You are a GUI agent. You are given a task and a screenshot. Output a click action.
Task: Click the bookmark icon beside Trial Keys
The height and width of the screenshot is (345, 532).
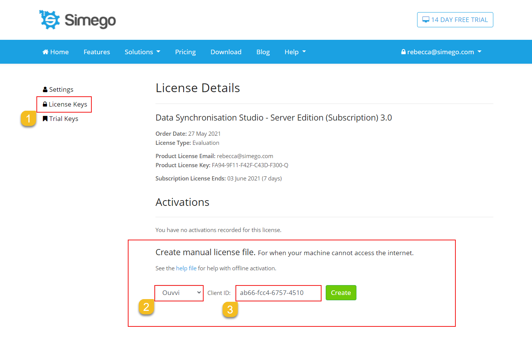coord(45,119)
